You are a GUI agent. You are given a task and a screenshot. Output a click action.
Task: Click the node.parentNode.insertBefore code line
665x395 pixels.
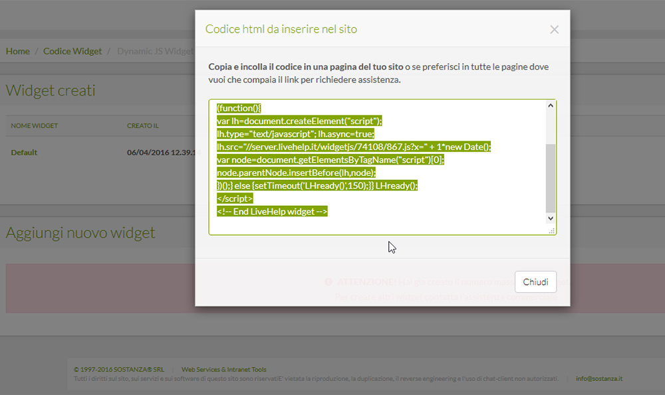pos(297,173)
